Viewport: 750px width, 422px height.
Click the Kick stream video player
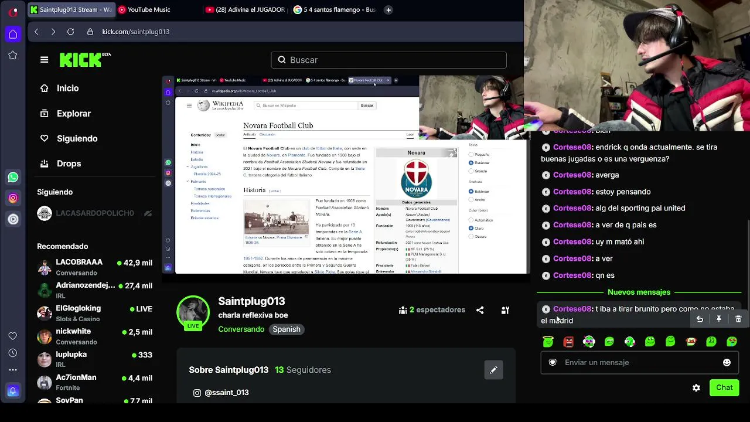[345, 175]
